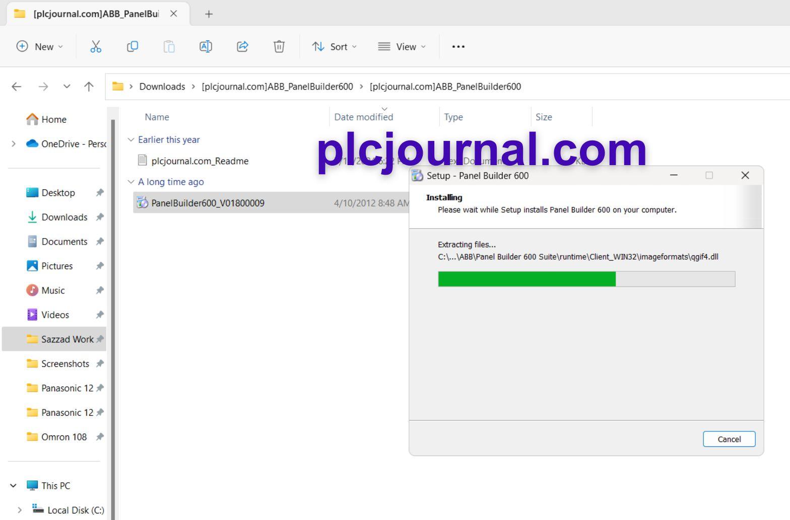Select the plcjournal.com_Readme file

tap(200, 161)
